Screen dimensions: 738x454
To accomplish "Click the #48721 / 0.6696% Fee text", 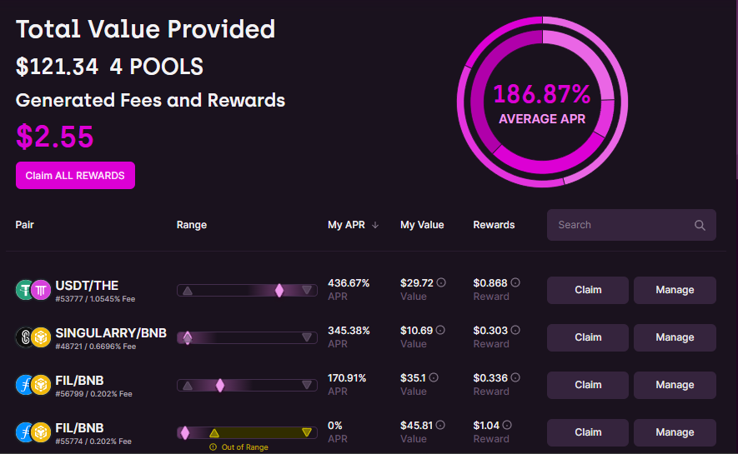I will (96, 347).
